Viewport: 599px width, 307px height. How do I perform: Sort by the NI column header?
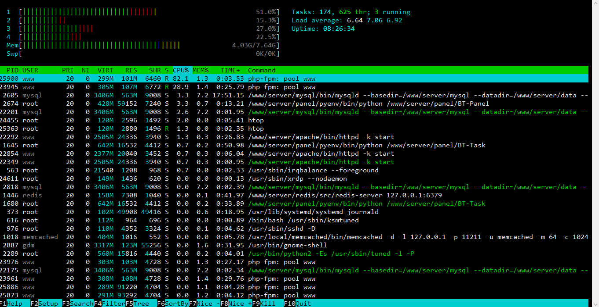[x=85, y=70]
